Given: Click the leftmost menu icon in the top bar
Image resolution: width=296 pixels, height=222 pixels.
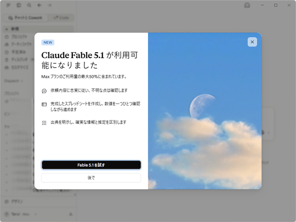Looking at the screenshot, I should pyautogui.click(x=8, y=5).
